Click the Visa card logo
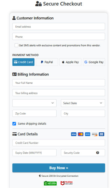 pos(74,134)
